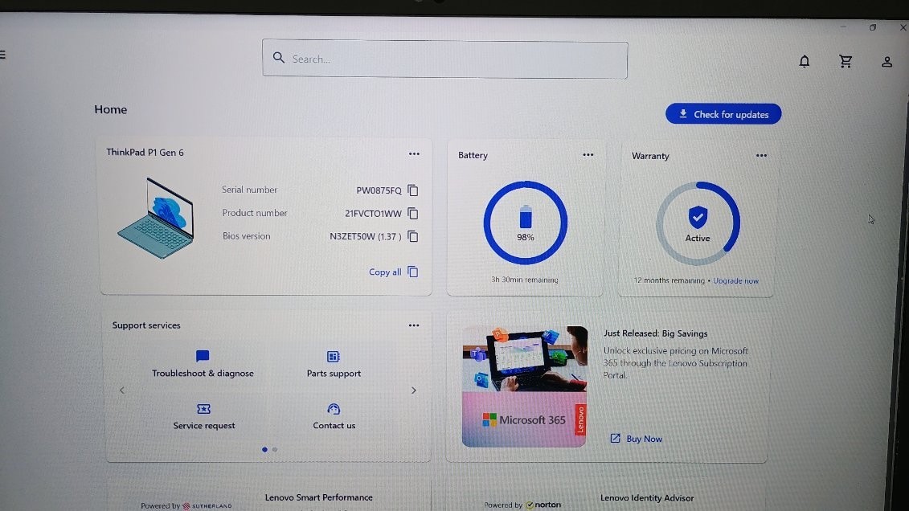909x511 pixels.
Task: Click the ThinkPad laptop illustration
Action: 155,218
